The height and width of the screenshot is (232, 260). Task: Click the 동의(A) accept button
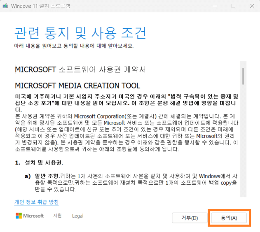pyautogui.click(x=229, y=218)
